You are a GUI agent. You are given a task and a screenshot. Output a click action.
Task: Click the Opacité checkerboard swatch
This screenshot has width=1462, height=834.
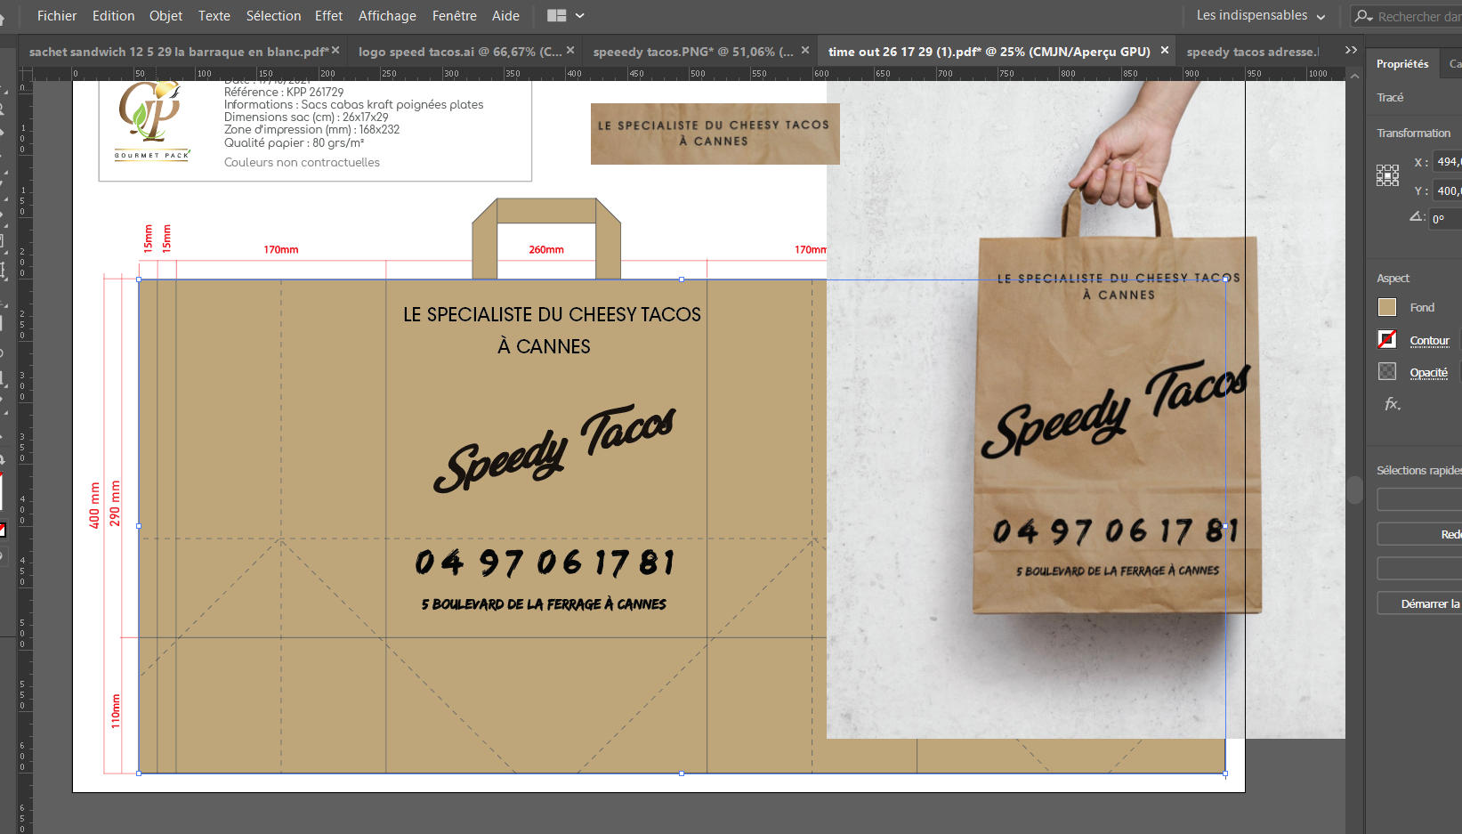pyautogui.click(x=1387, y=371)
